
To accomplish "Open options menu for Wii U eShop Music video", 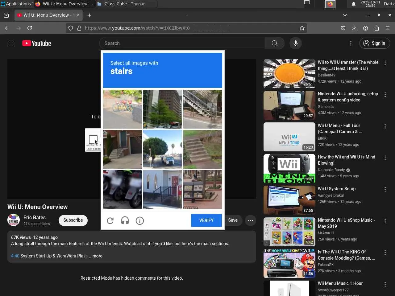I will [x=385, y=221].
